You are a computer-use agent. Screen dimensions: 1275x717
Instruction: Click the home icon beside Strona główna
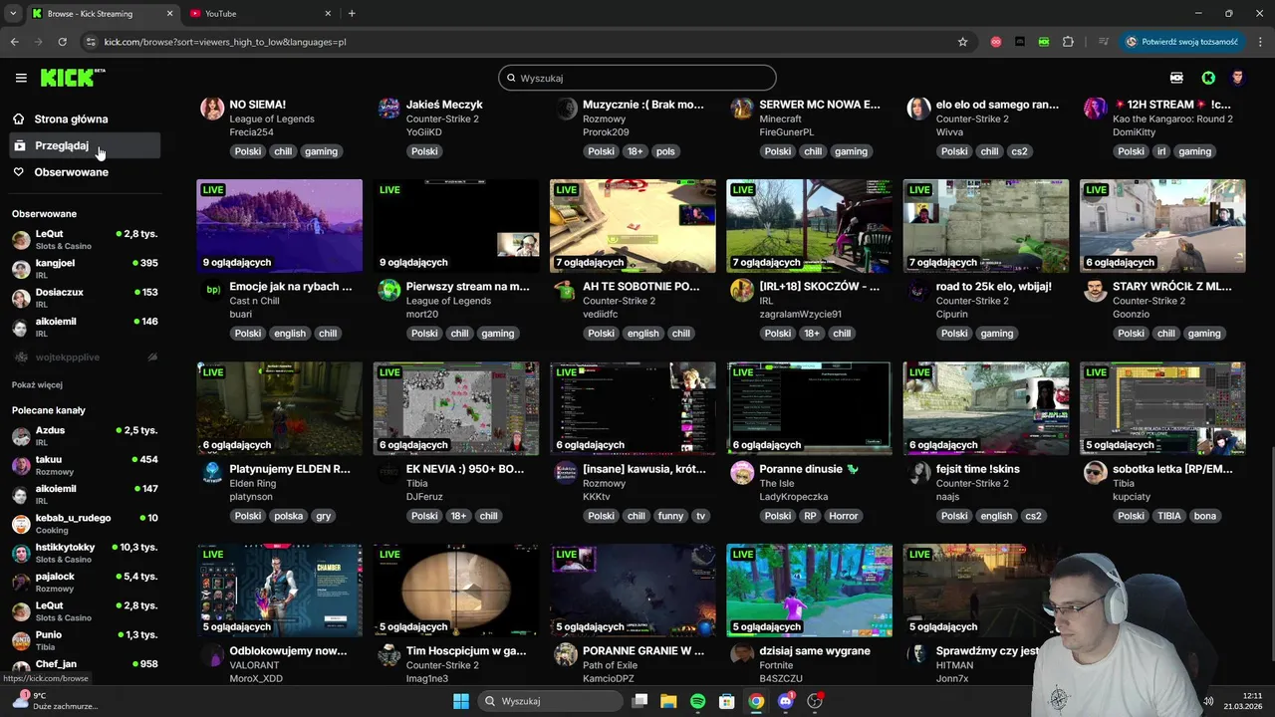[x=19, y=119]
